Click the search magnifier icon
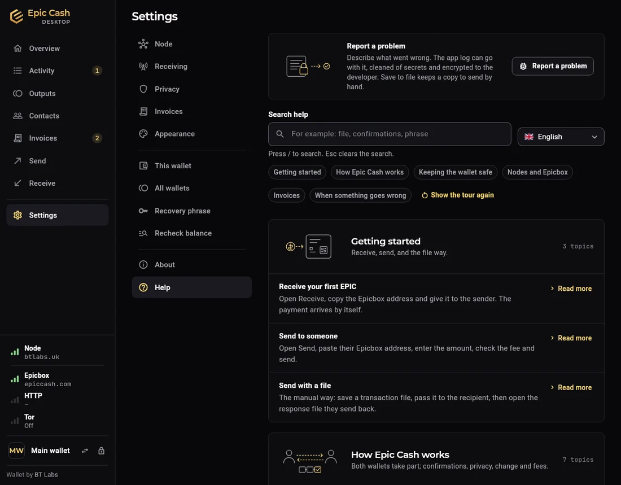621x485 pixels. [x=280, y=134]
